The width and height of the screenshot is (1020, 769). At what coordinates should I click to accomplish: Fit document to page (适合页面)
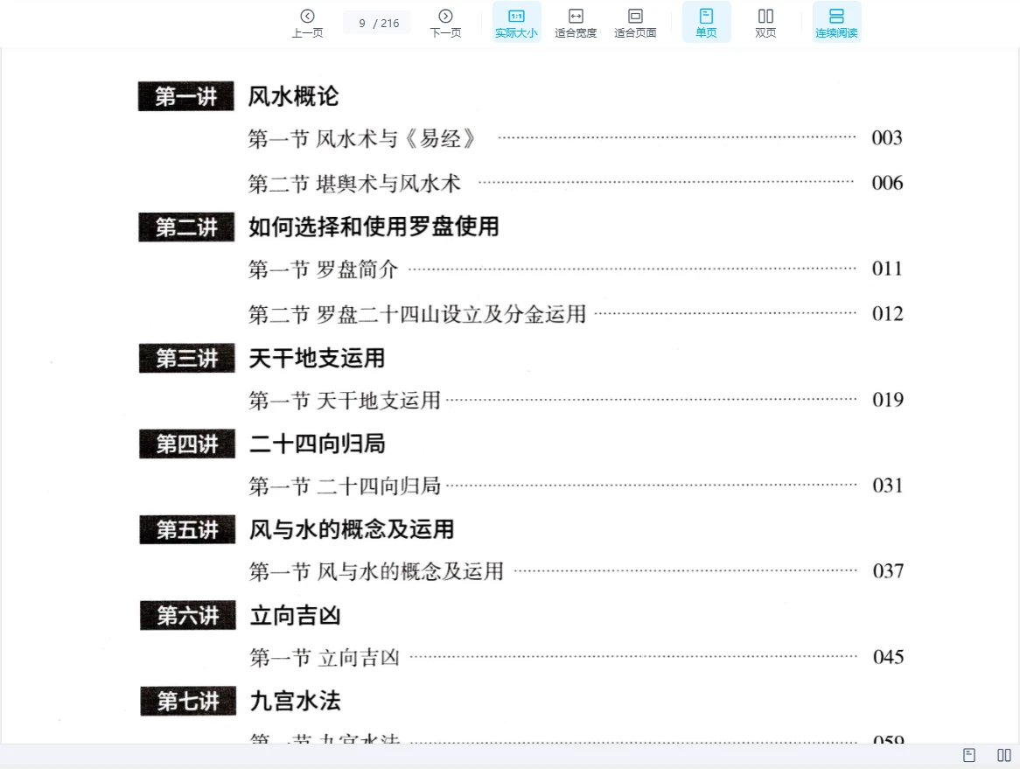[635, 23]
